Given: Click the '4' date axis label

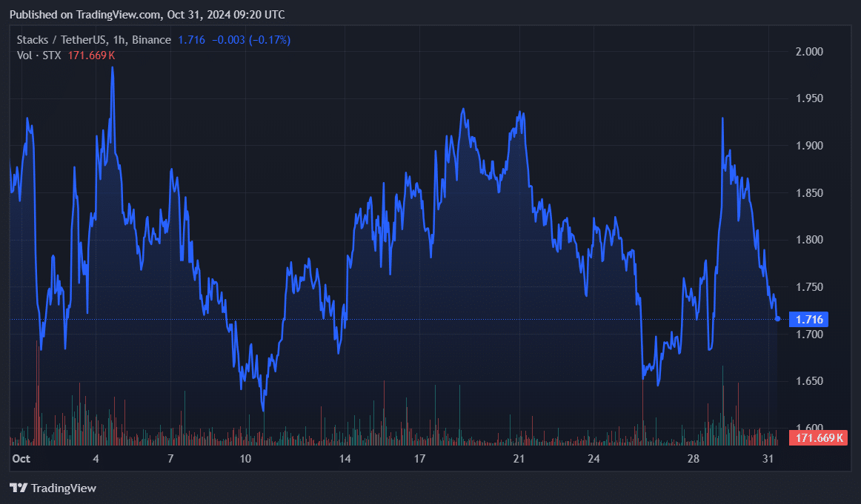Looking at the screenshot, I should point(96,458).
